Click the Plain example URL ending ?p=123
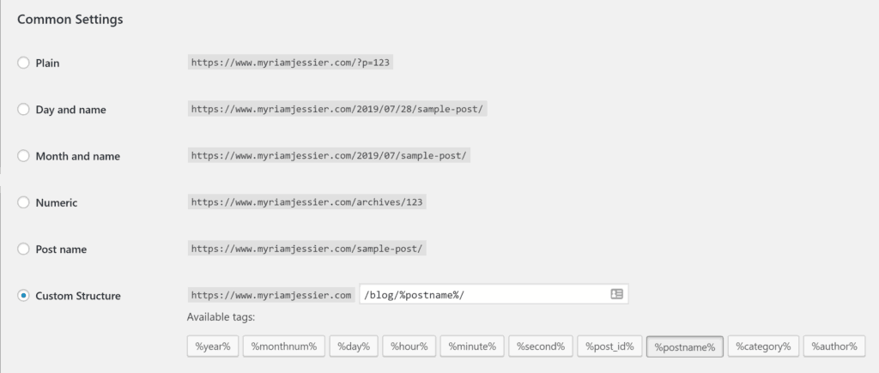 (290, 62)
